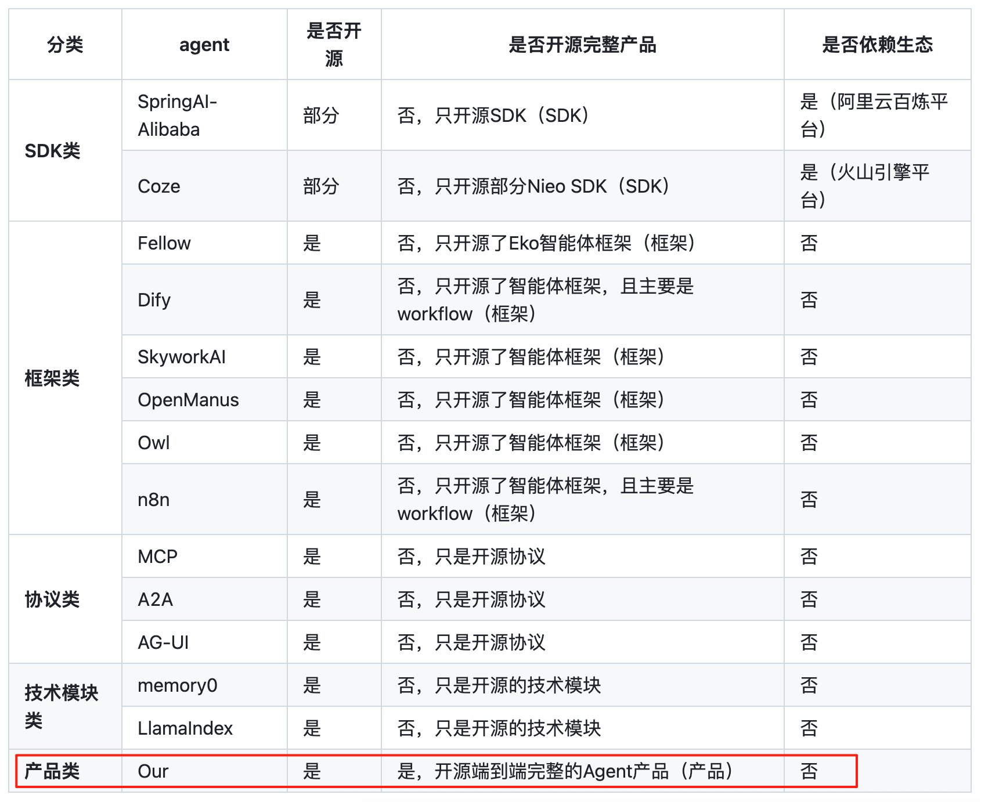Image resolution: width=981 pixels, height=802 pixels.
Task: Click the Coze agent name
Action: 159,186
